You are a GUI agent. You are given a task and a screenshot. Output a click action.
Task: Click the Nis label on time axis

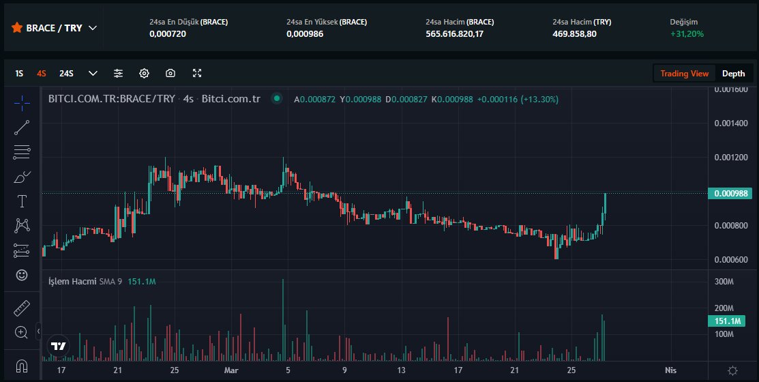coord(670,370)
